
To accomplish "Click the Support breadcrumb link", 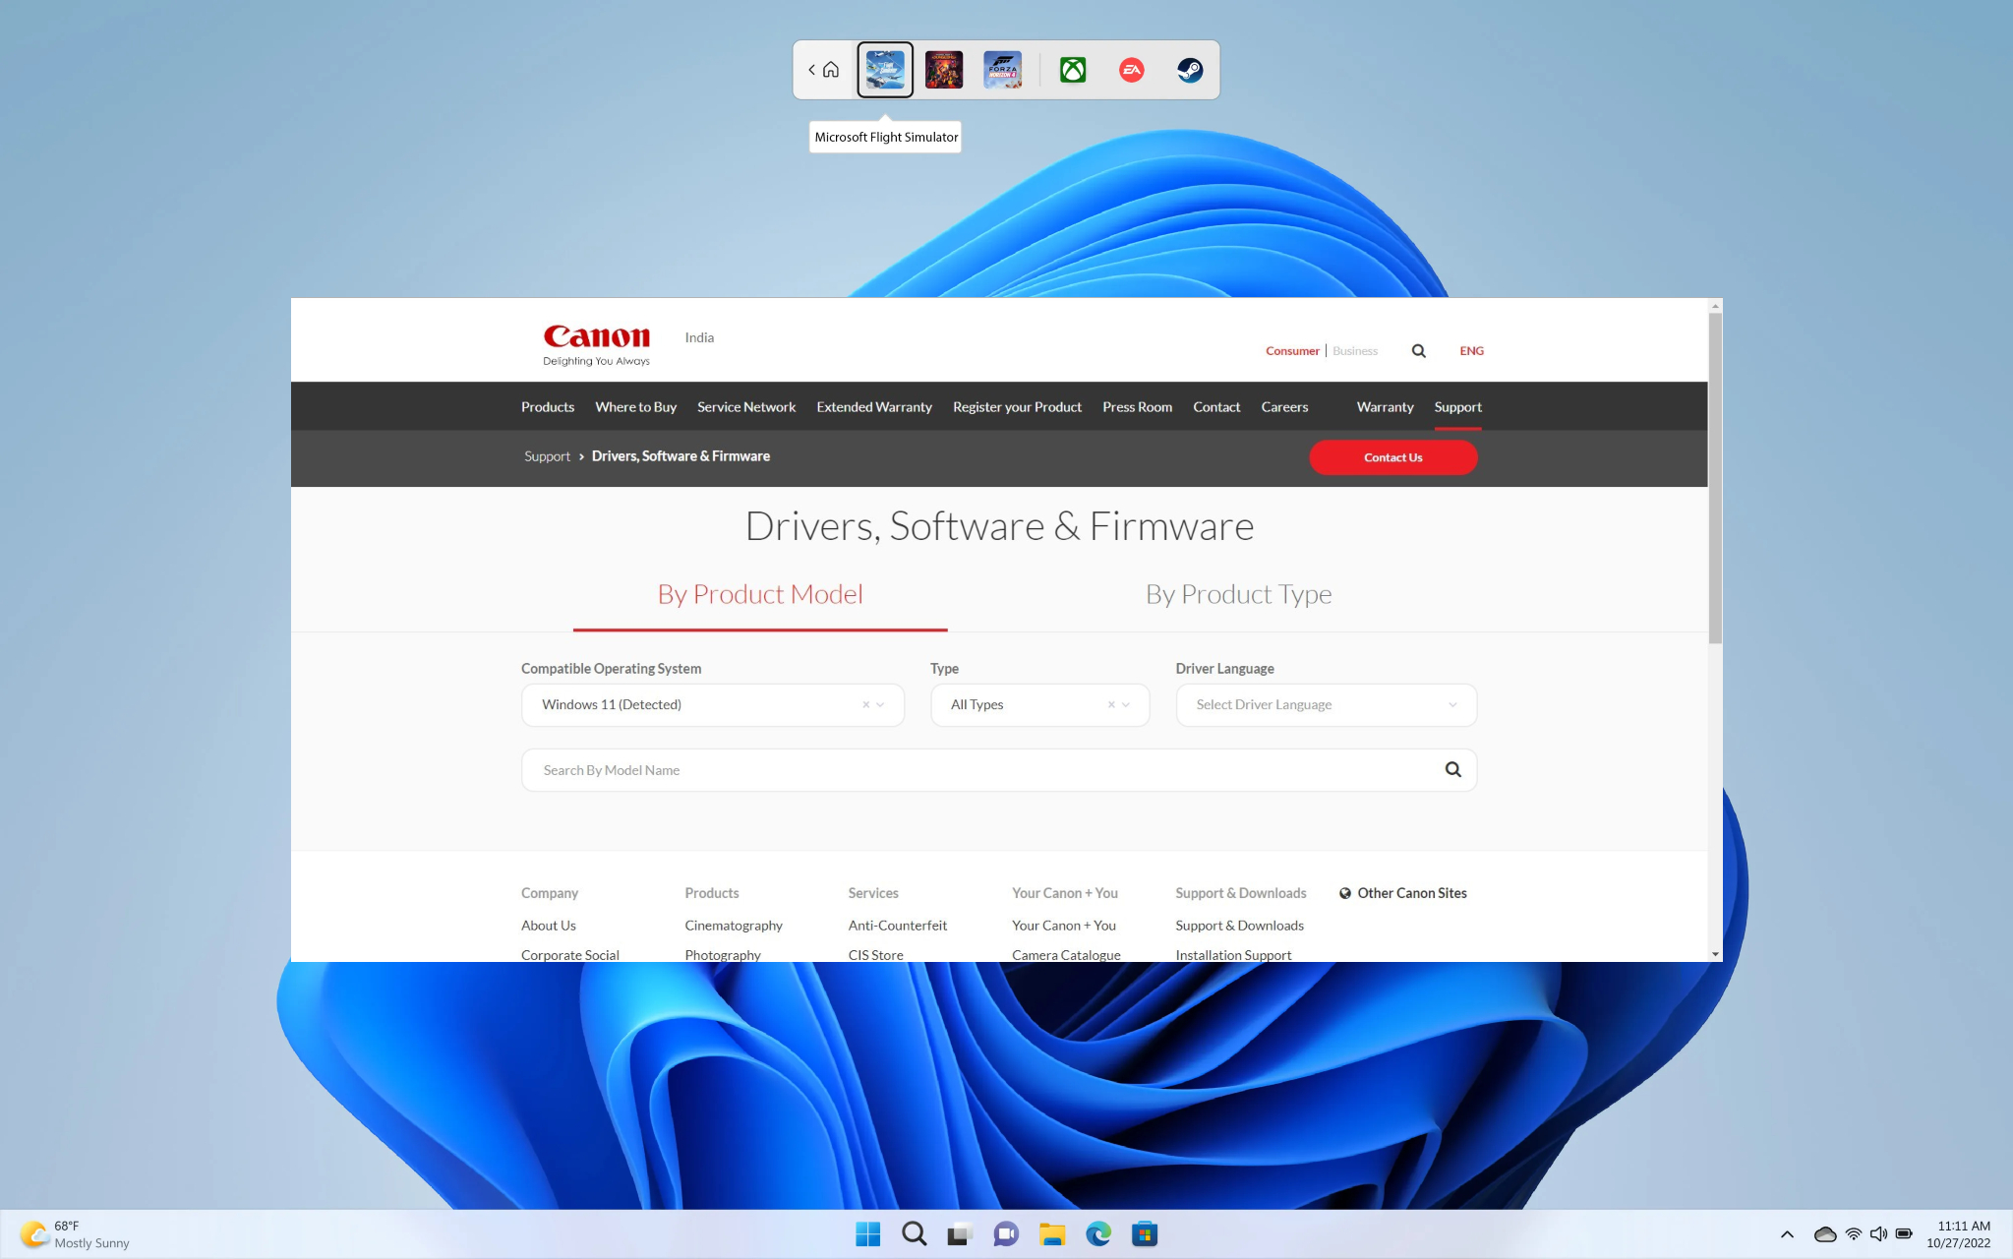I will coord(547,455).
